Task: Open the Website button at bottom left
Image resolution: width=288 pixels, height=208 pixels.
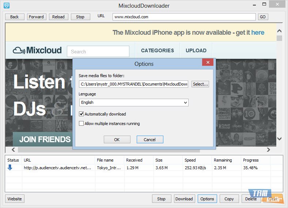Action: (x=15, y=199)
